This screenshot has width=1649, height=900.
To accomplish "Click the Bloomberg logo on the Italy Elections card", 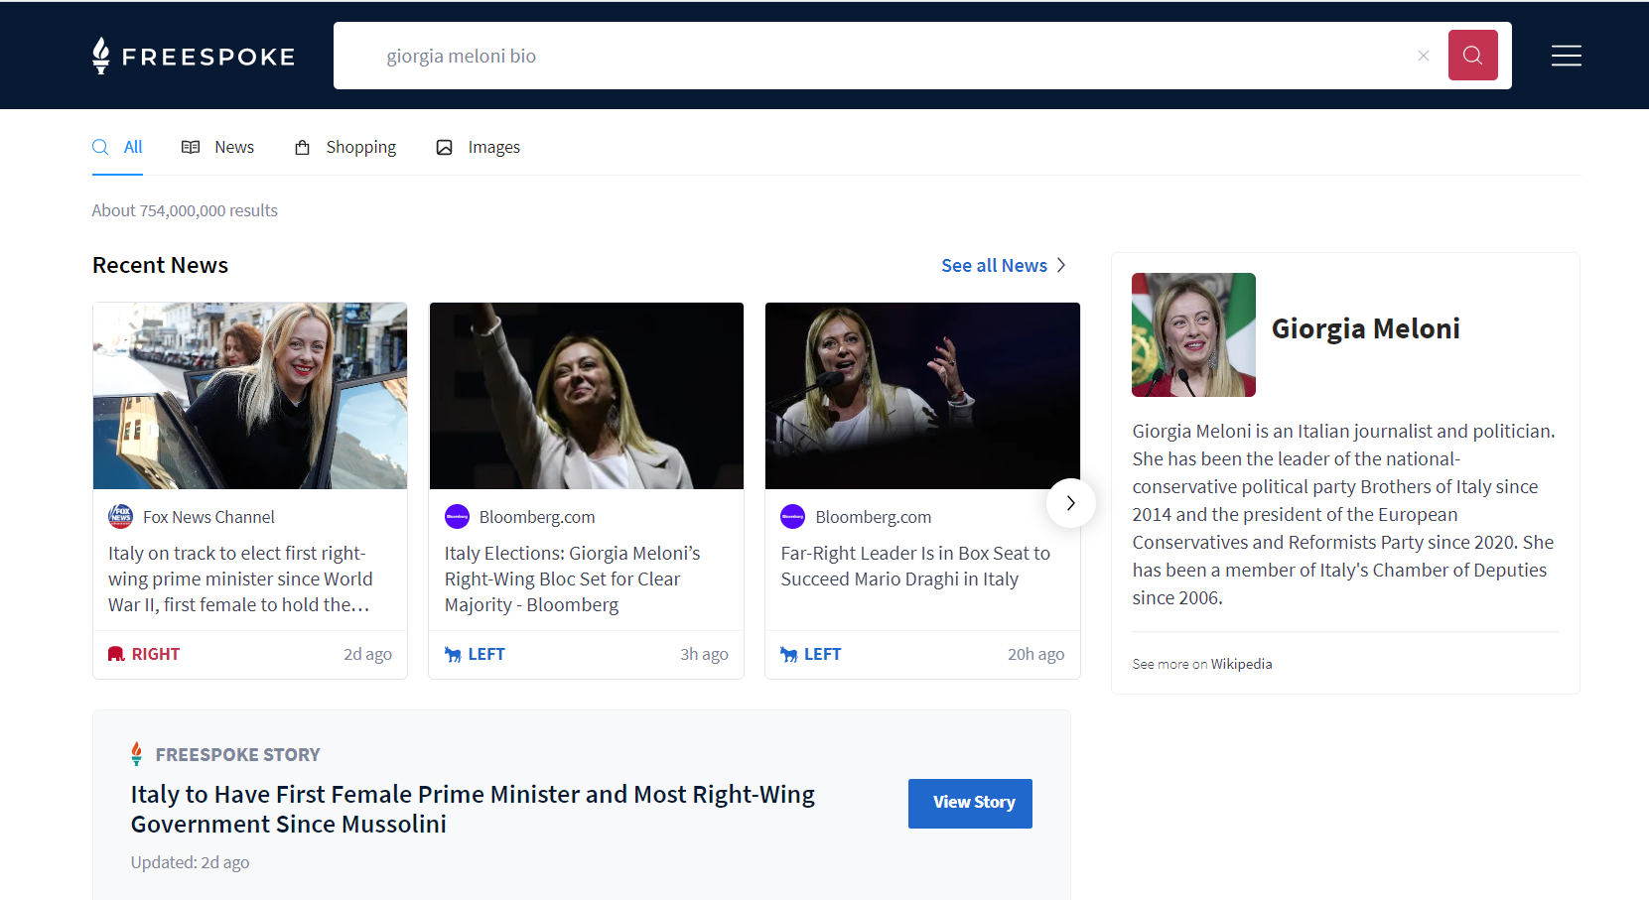I will pos(457,516).
